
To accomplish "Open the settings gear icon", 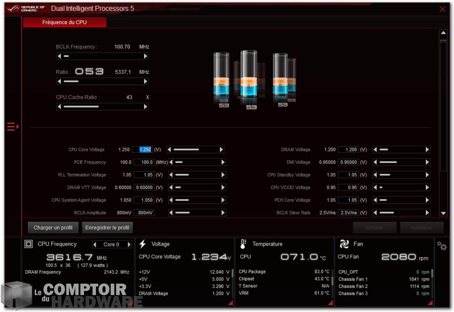I will [442, 246].
